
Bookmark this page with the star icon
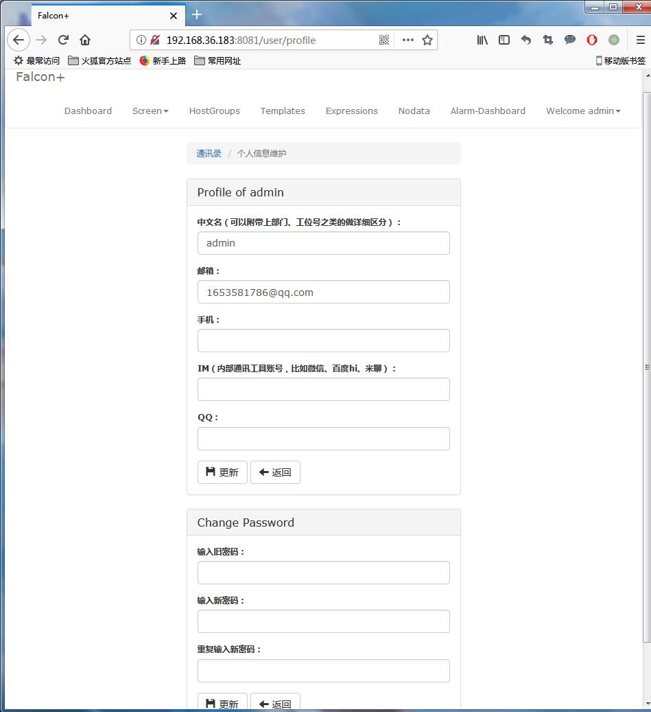(427, 40)
